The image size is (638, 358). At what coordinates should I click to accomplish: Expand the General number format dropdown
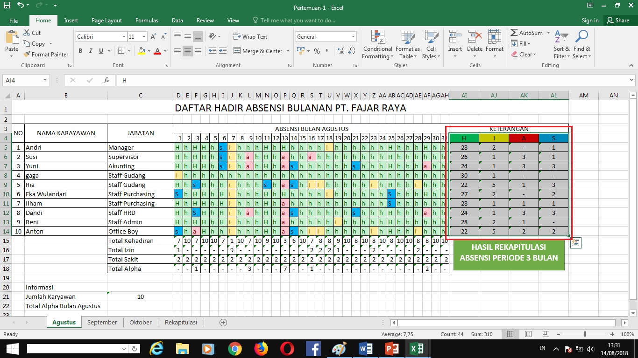point(353,36)
